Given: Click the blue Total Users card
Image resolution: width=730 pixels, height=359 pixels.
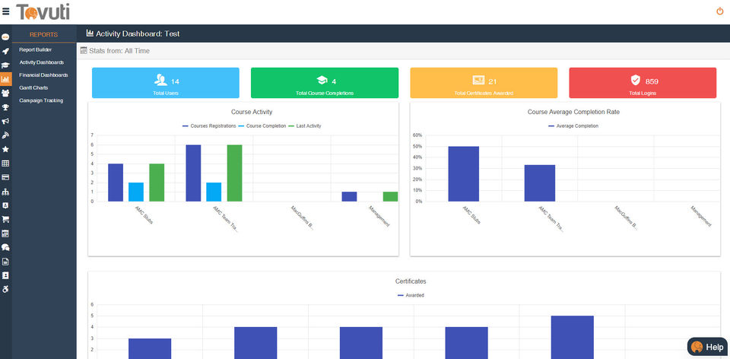Looking at the screenshot, I should click(166, 83).
